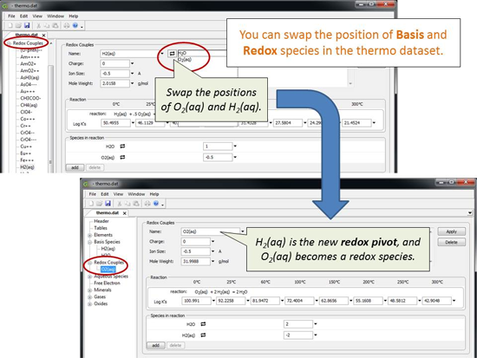Collapse the Redox Couples node in lower tree
Image resolution: width=477 pixels, height=358 pixels.
tap(89, 263)
